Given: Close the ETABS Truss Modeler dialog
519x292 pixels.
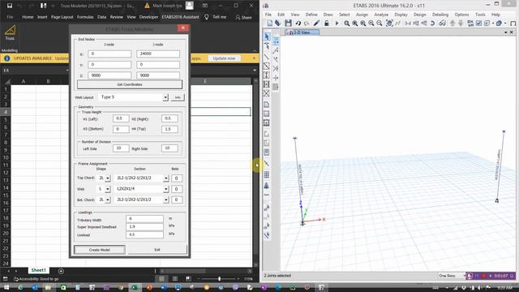Looking at the screenshot, I should click(183, 28).
